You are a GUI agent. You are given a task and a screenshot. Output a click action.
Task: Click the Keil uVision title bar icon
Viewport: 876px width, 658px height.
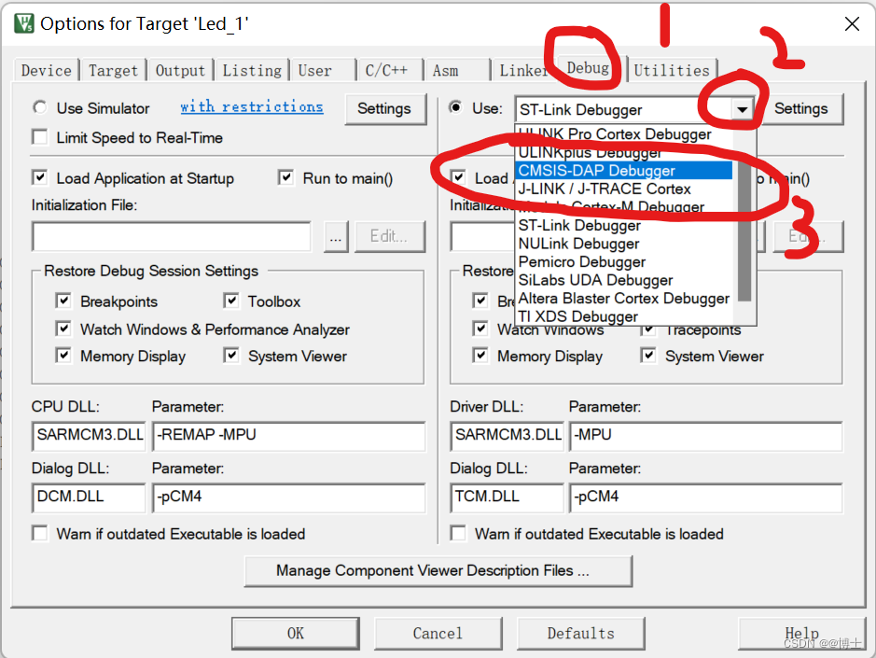click(x=24, y=23)
